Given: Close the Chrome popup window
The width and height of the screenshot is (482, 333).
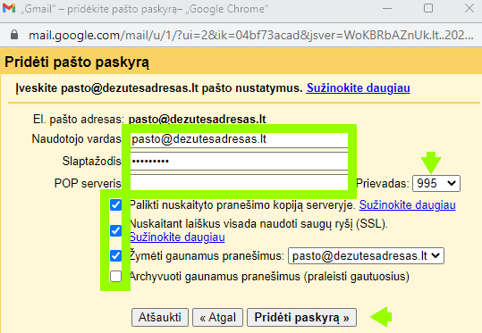Looking at the screenshot, I should point(469,8).
